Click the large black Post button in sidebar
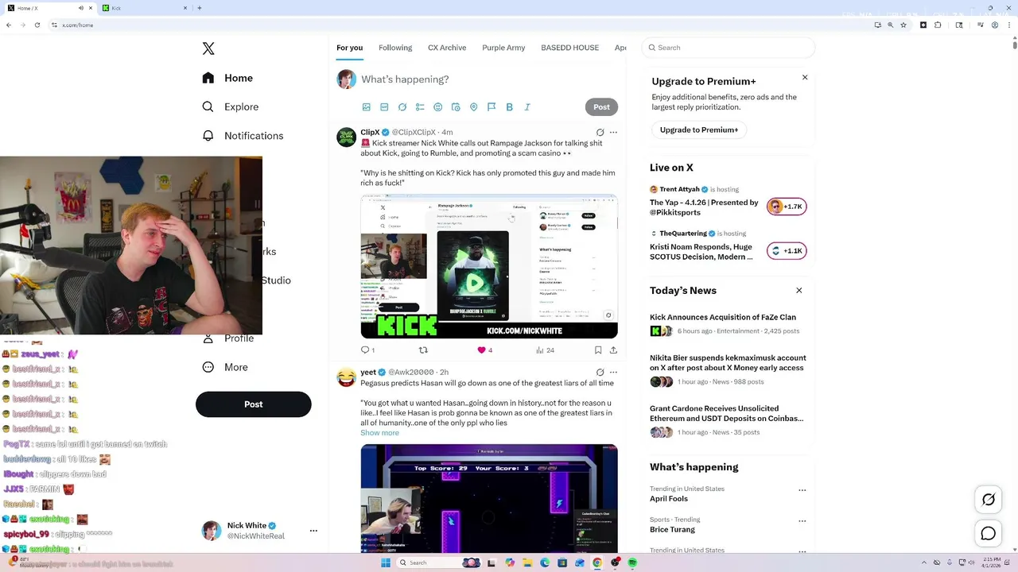1018x572 pixels. [x=253, y=404]
